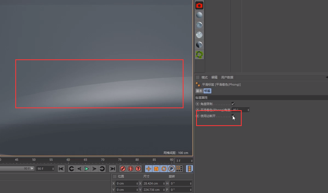Switch to the 基本 tab
The width and height of the screenshot is (328, 193).
pyautogui.click(x=199, y=91)
